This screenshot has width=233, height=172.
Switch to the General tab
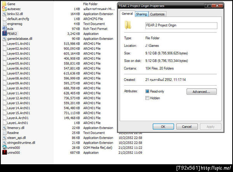pyautogui.click(x=127, y=14)
